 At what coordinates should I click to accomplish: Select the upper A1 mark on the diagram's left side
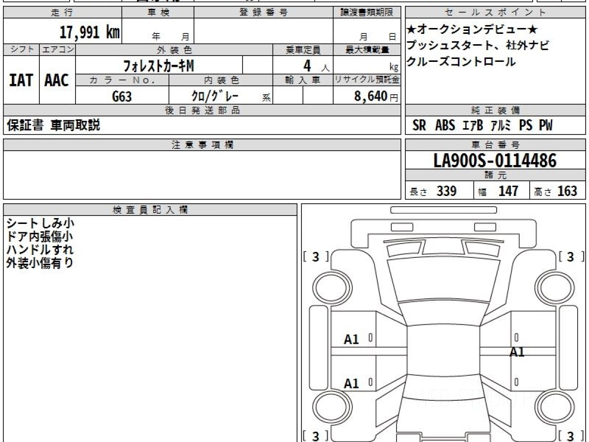tap(351, 339)
